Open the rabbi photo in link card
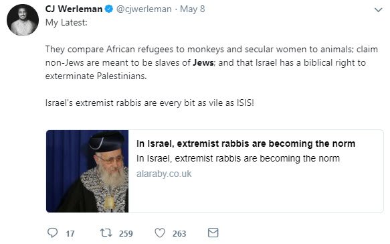This screenshot has width=390, height=244. coord(88,171)
